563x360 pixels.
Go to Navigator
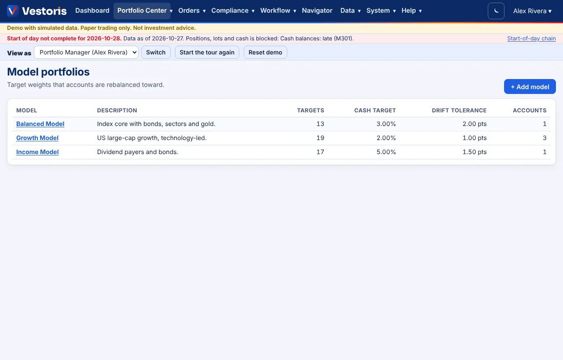tap(317, 11)
